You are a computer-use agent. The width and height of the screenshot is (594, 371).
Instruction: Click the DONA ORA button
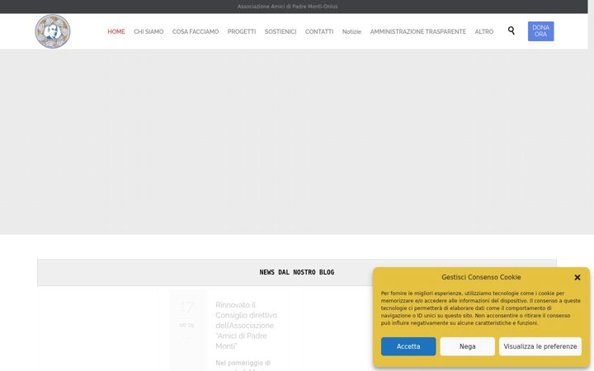[540, 31]
